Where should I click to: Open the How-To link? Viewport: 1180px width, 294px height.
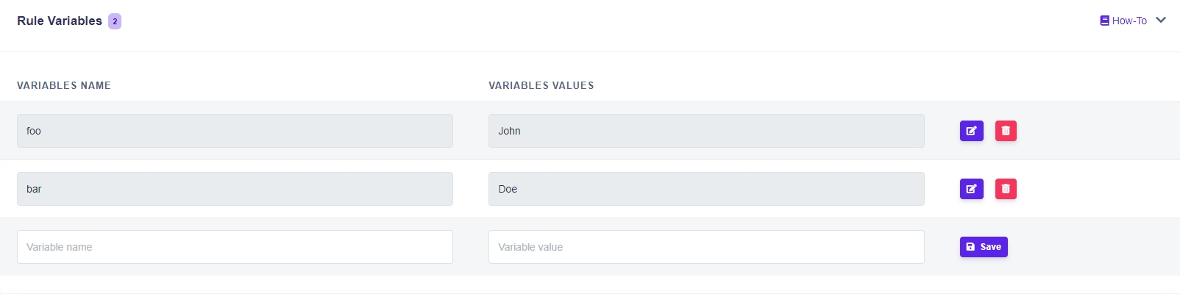(x=1129, y=21)
